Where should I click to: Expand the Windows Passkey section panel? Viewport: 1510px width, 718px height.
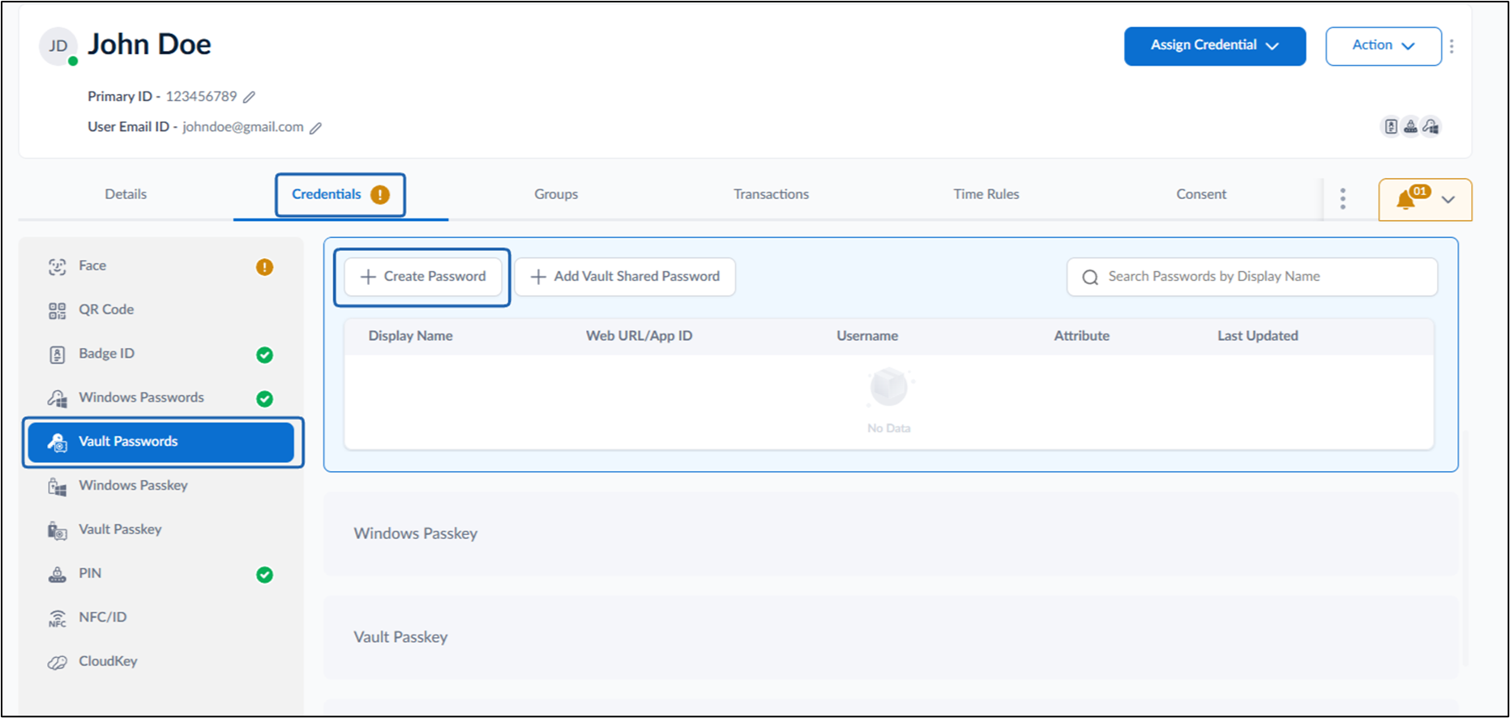[891, 534]
